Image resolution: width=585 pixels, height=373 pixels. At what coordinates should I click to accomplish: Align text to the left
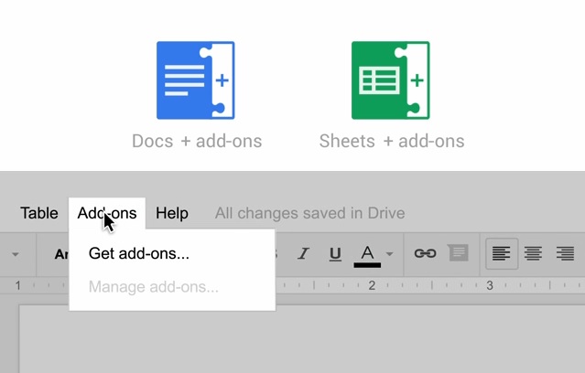(x=501, y=253)
